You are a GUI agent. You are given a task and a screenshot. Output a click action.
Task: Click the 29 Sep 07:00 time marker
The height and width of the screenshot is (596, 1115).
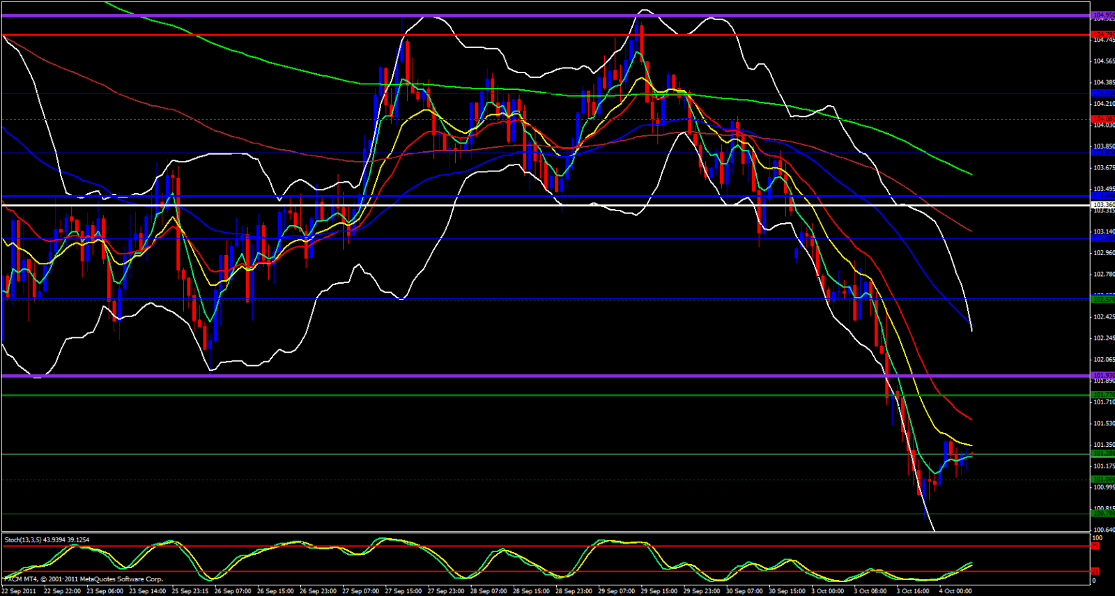pyautogui.click(x=616, y=591)
